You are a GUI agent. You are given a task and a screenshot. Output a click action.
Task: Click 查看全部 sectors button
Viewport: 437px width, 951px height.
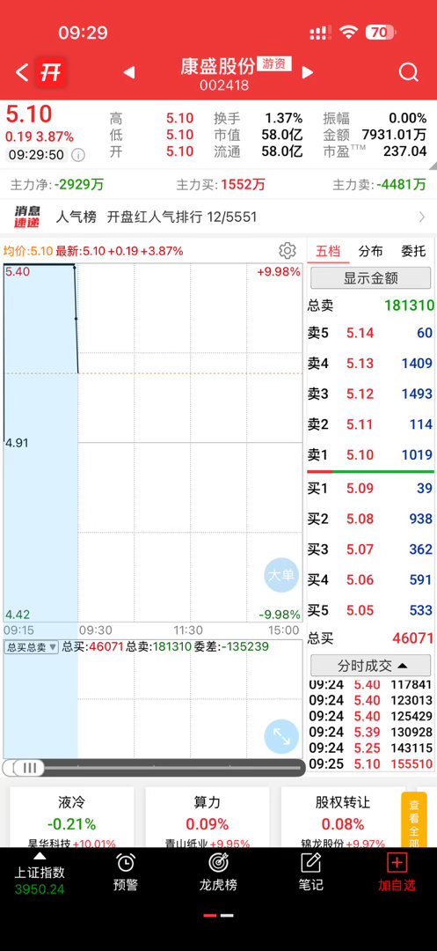point(414,820)
